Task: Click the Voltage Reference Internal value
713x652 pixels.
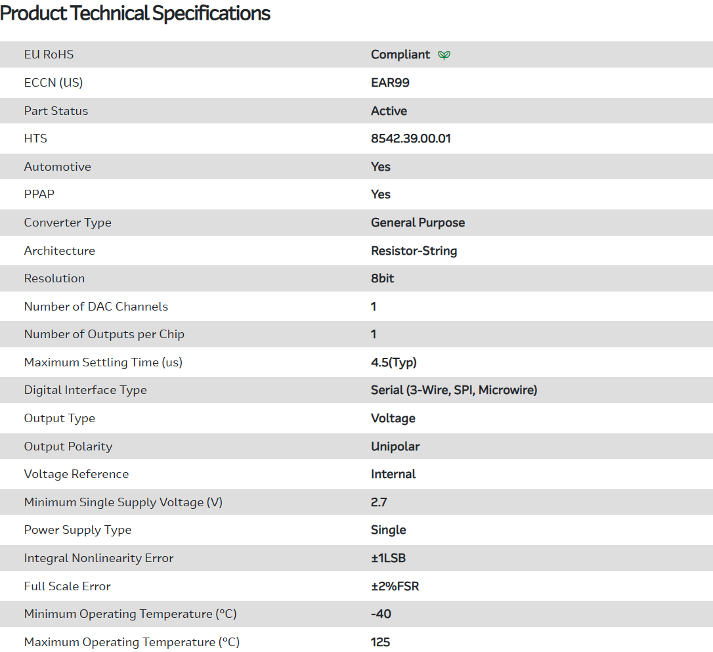Action: (393, 474)
